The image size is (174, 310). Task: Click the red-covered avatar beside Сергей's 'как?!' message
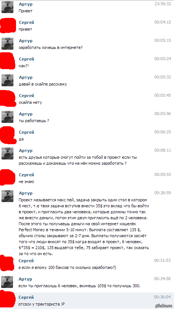(7, 61)
